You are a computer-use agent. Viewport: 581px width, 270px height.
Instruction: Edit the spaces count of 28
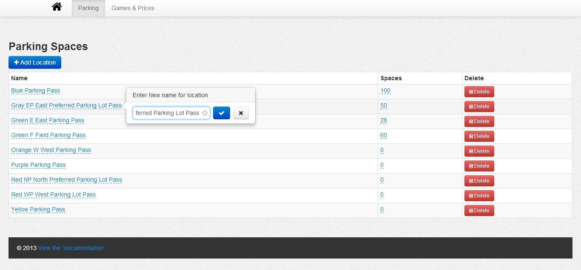tap(384, 120)
